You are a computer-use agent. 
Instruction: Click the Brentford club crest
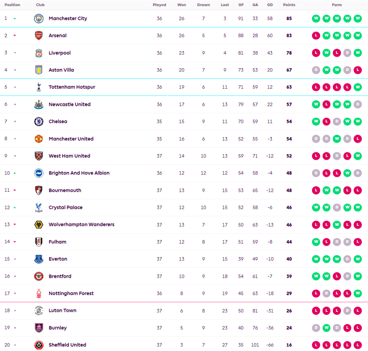pos(38,276)
